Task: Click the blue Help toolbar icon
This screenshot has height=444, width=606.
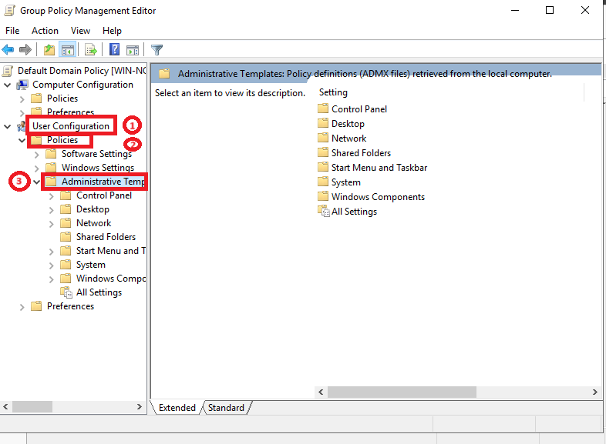Action: [114, 50]
